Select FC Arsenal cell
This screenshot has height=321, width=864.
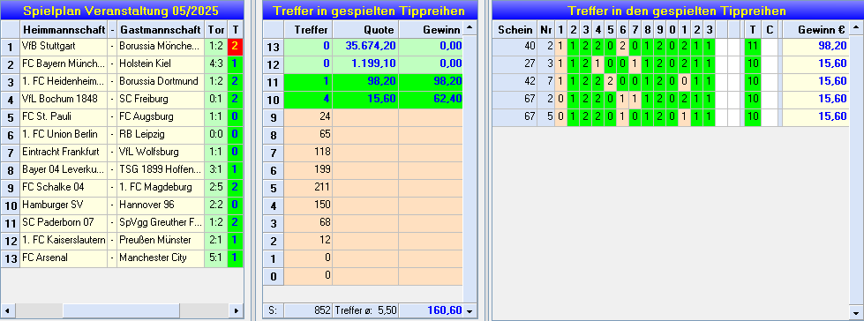pyautogui.click(x=64, y=258)
